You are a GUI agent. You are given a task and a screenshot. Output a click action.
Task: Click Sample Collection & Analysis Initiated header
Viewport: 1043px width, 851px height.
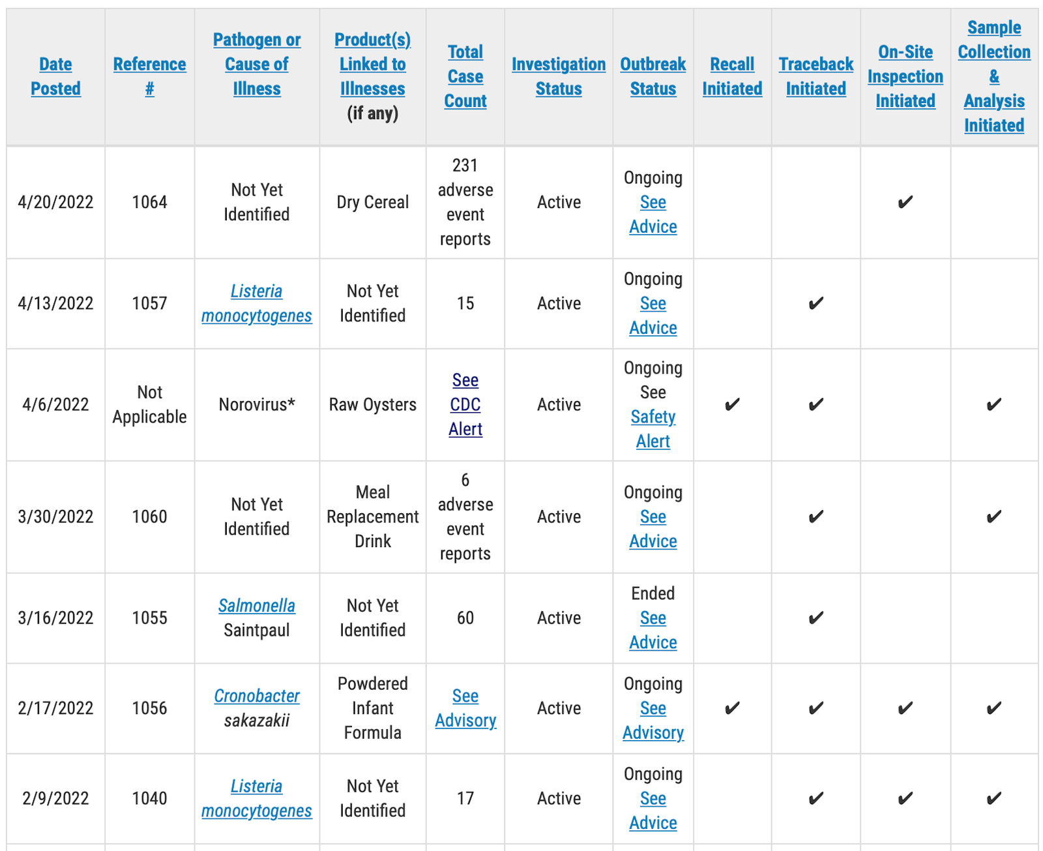pyautogui.click(x=993, y=76)
